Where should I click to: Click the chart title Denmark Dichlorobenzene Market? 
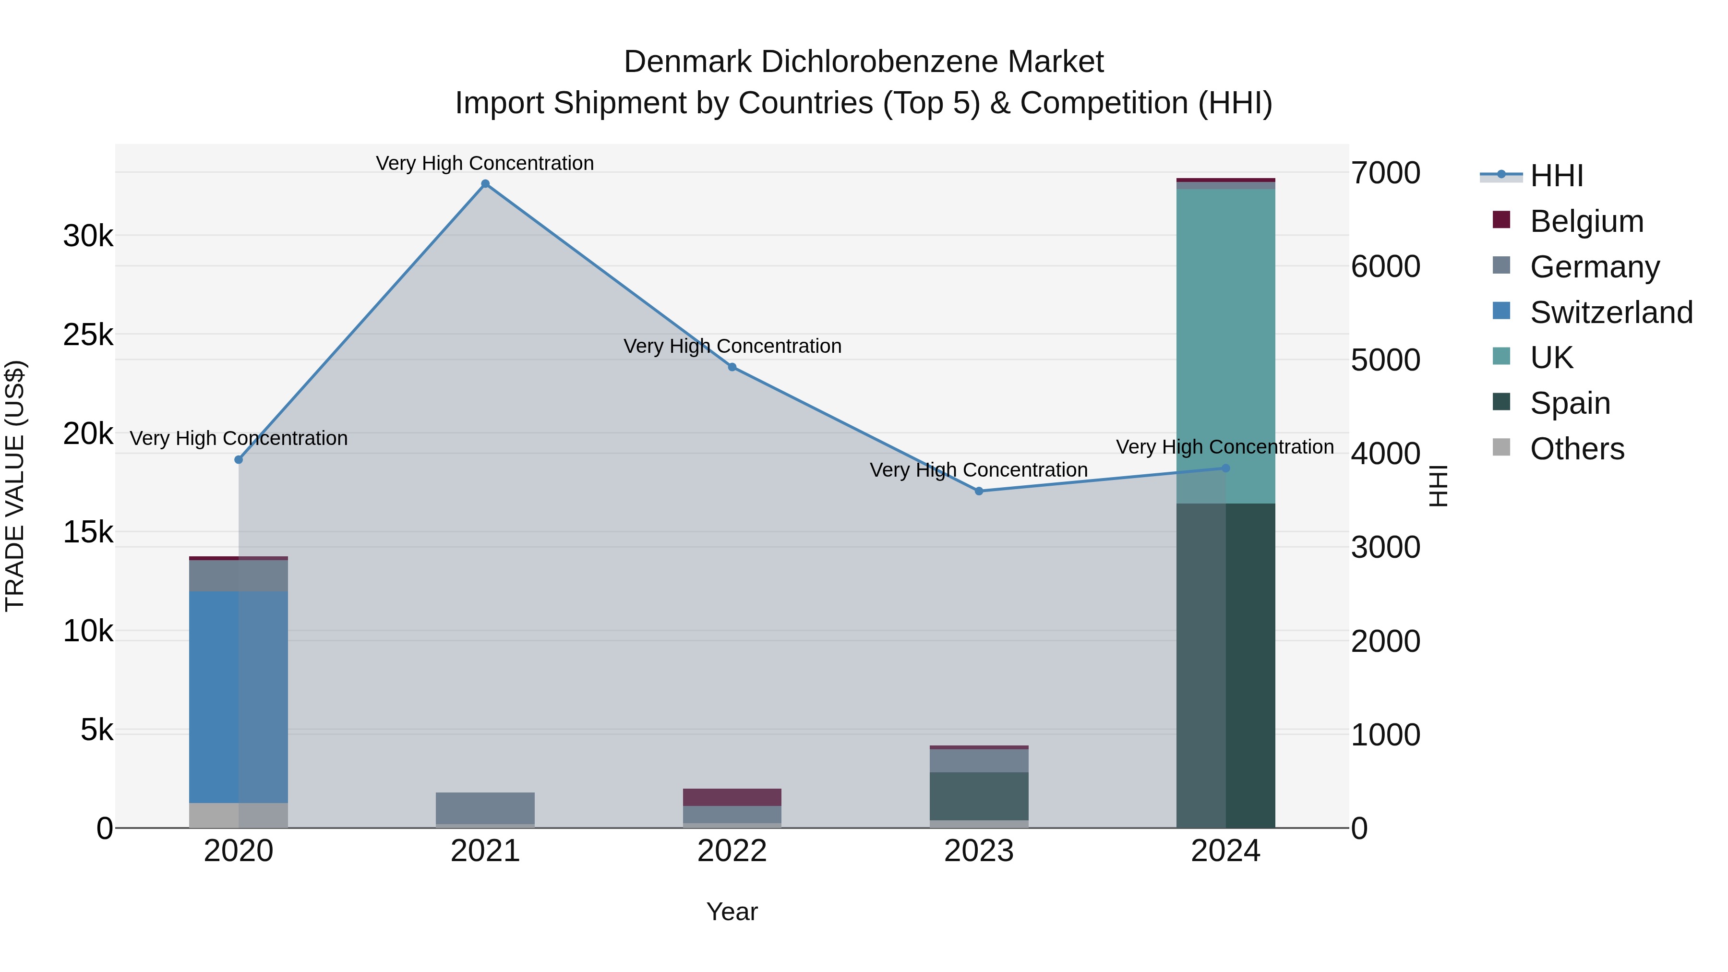[x=864, y=62]
